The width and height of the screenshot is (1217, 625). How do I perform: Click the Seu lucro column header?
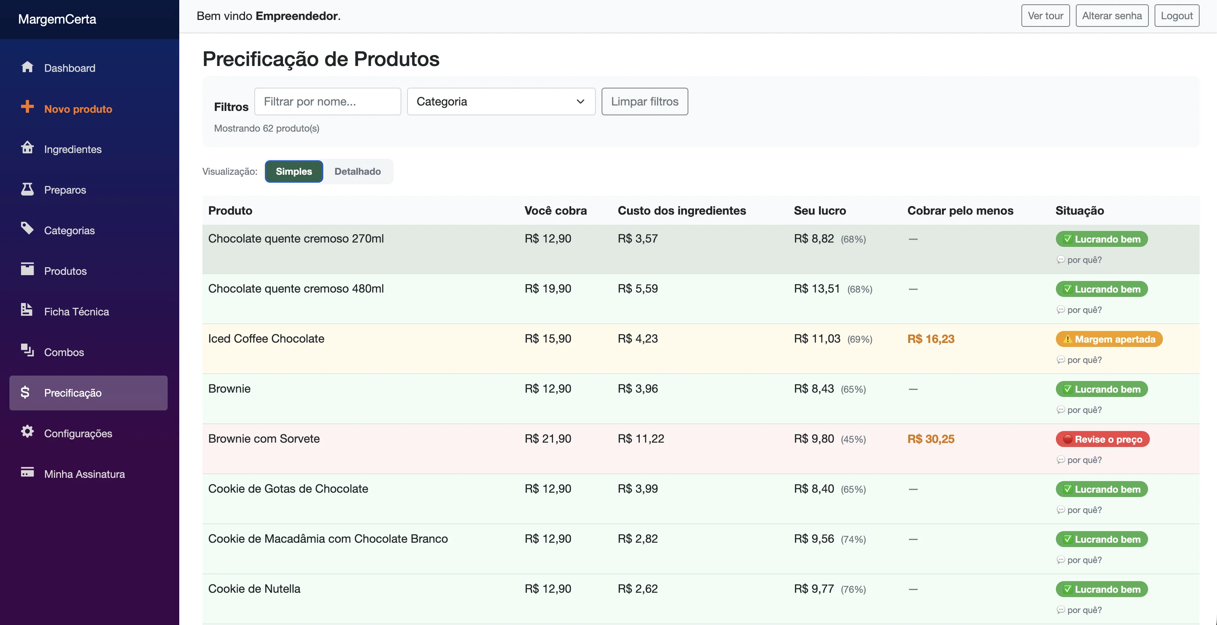820,211
